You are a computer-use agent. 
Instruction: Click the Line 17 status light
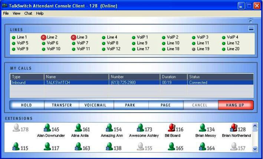point(134,49)
